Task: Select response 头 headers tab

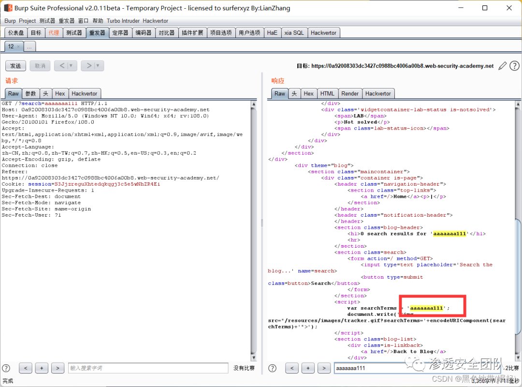Action: click(x=294, y=94)
